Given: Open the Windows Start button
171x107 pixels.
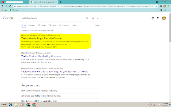Looking at the screenshot, I should (x=3, y=105).
